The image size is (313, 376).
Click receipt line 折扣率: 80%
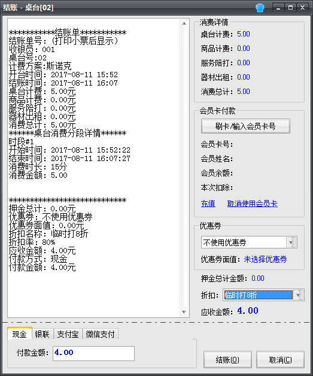click(x=32, y=242)
